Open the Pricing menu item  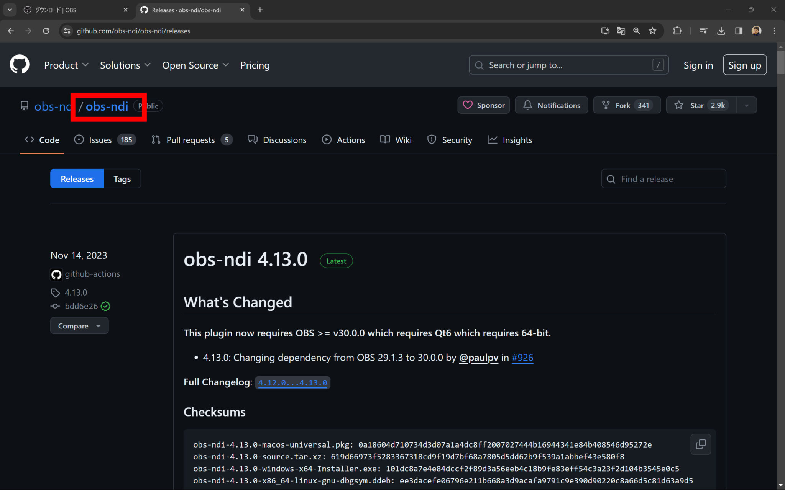[255, 65]
